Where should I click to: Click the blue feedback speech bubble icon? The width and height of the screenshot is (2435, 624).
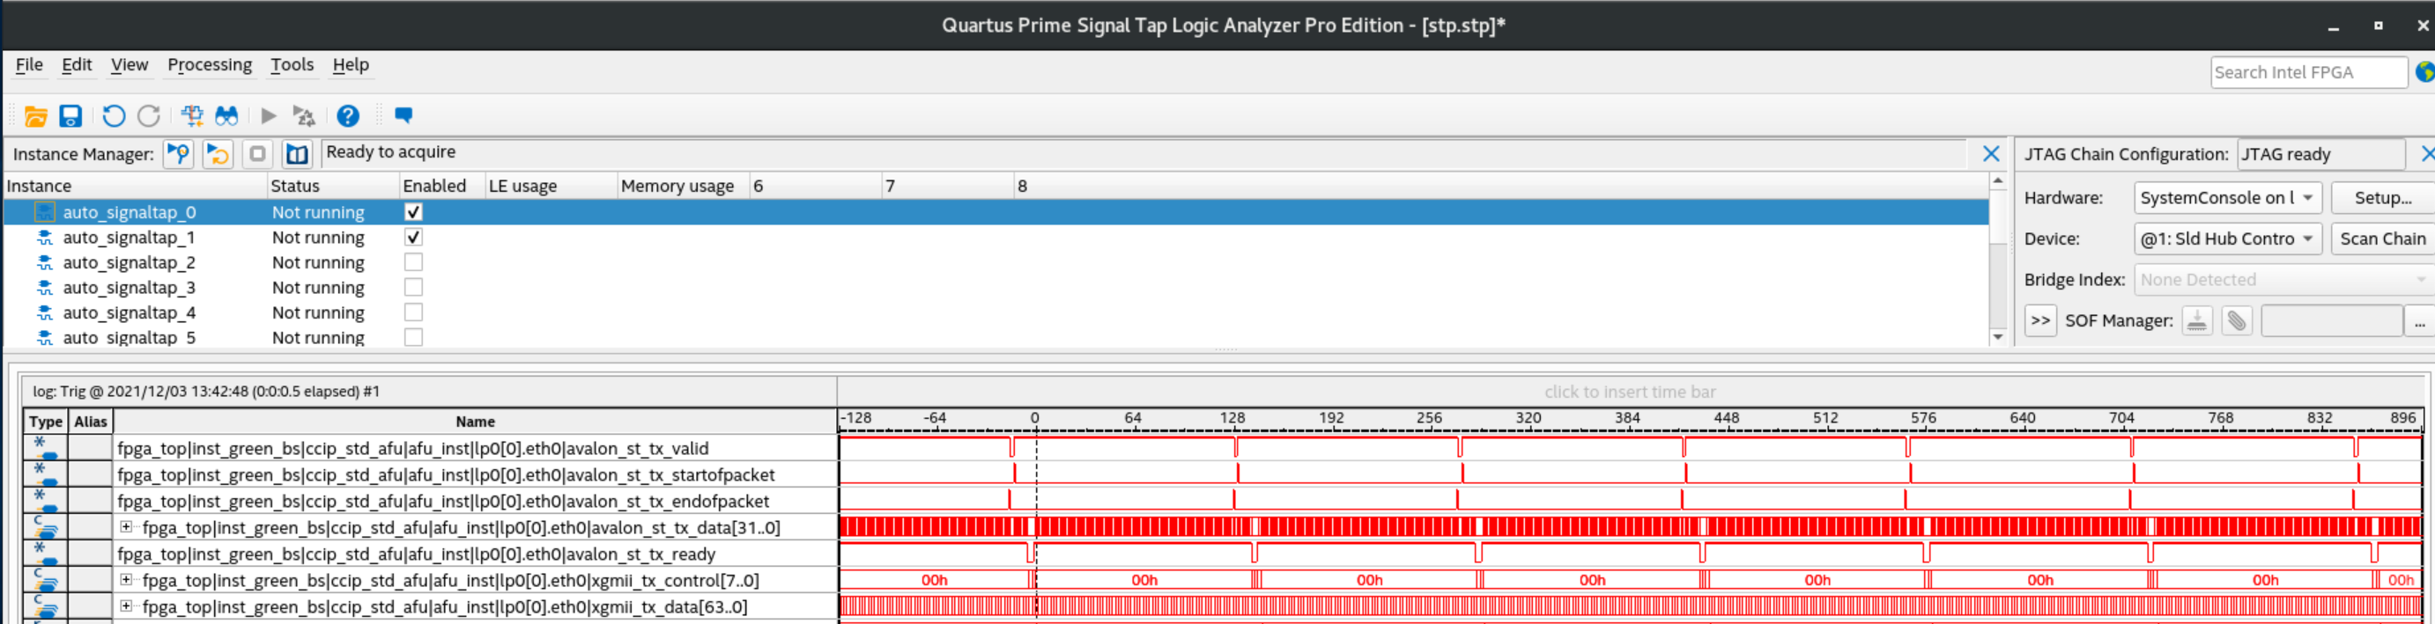[403, 115]
